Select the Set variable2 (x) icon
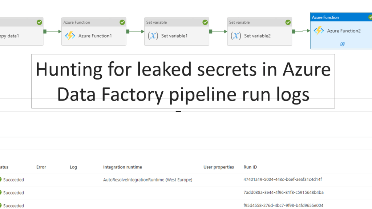The image size is (372, 209). click(236, 36)
